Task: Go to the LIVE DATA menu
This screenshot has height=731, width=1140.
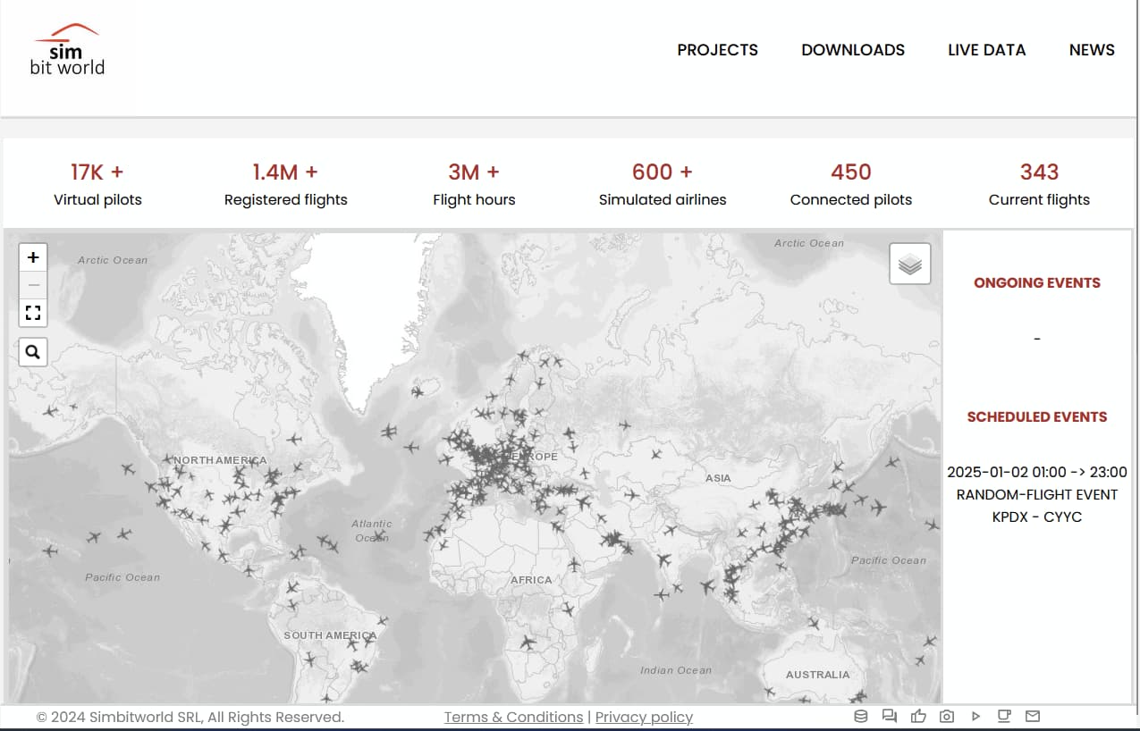Action: coord(986,50)
